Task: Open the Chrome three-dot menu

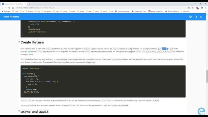Action: pos(206,8)
